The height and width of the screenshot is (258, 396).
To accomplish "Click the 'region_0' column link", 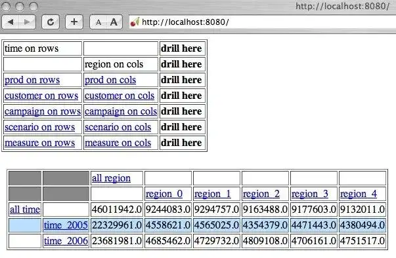I will [164, 194].
